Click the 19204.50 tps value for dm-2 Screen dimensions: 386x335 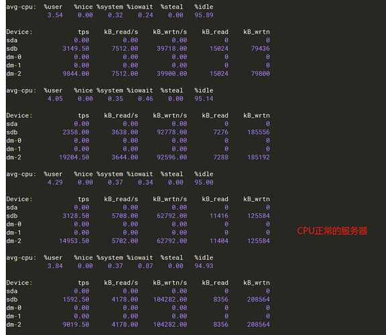coord(74,157)
